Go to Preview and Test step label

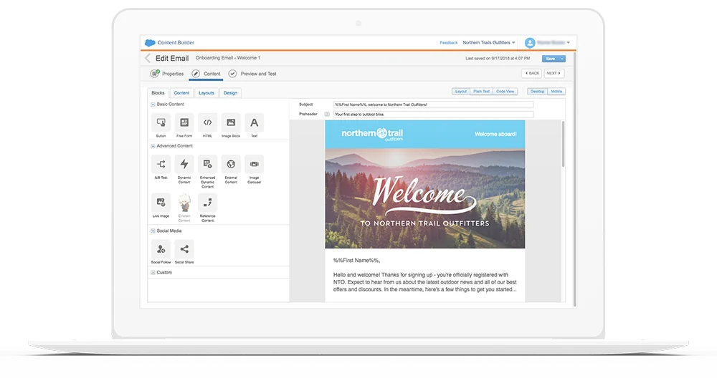[258, 74]
